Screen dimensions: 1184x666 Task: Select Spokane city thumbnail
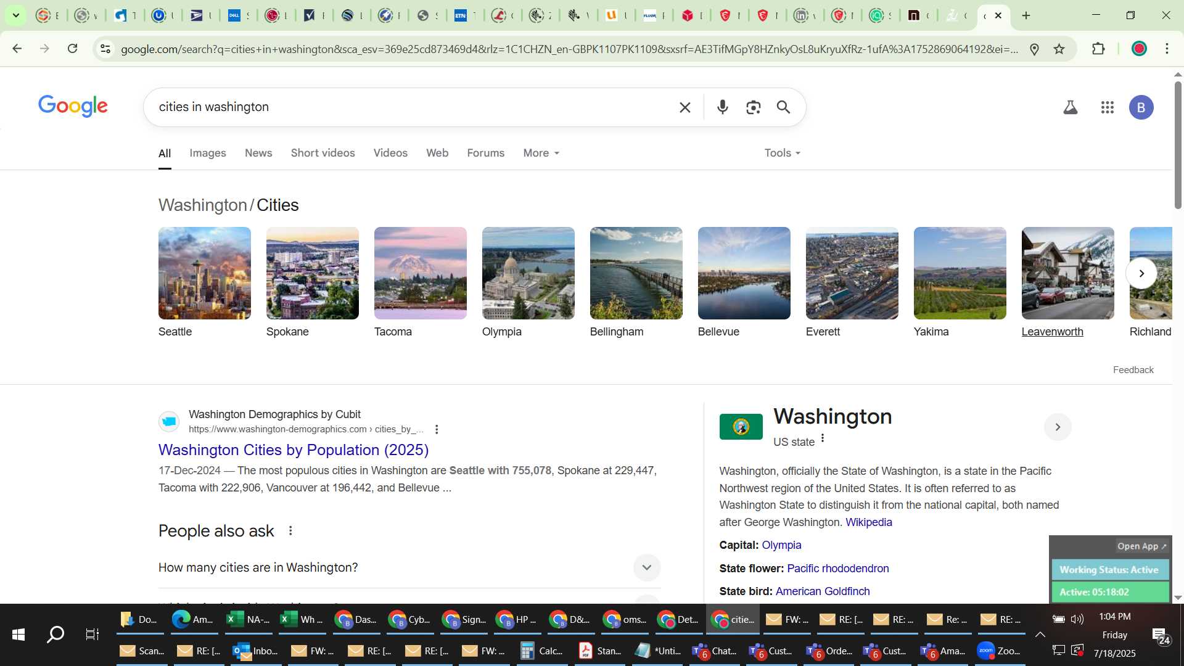coord(312,273)
